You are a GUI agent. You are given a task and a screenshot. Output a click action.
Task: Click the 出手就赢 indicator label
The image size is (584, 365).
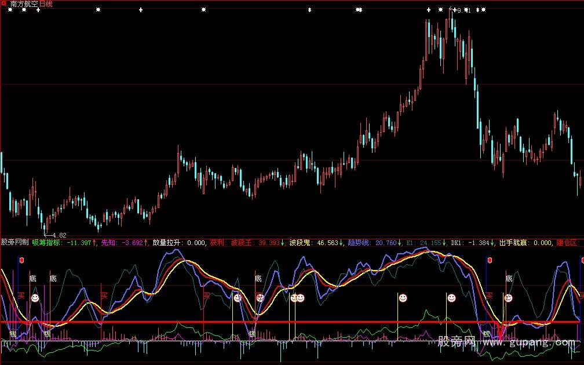(512, 243)
